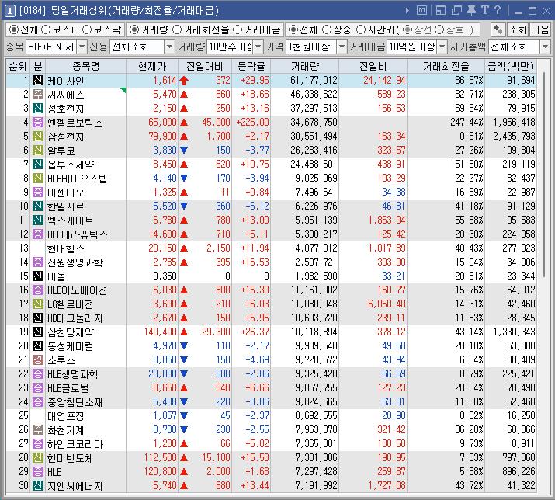Sort by the 종목명 column header
This screenshot has width=555, height=500.
tap(86, 66)
